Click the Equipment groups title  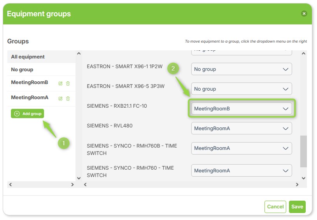coord(39,14)
